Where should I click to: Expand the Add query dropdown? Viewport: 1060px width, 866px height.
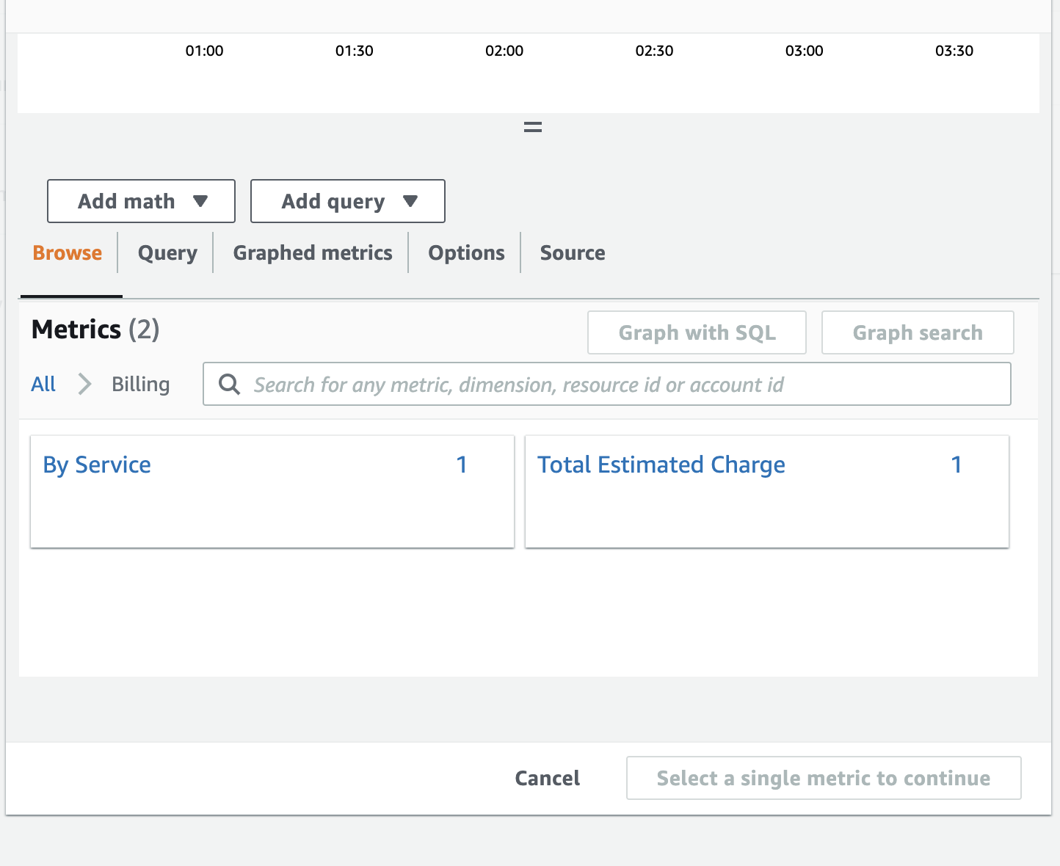pos(347,201)
